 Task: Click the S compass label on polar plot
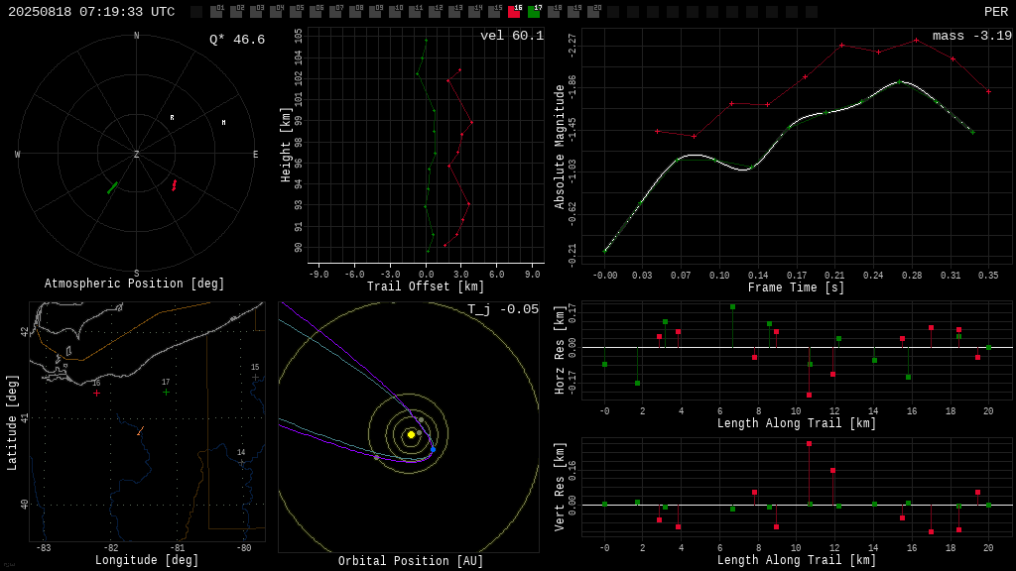tap(136, 274)
